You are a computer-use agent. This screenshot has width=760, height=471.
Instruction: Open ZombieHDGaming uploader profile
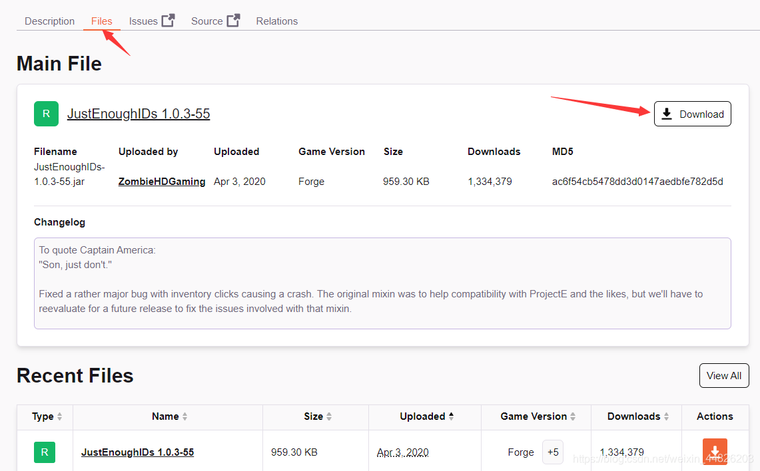click(162, 182)
